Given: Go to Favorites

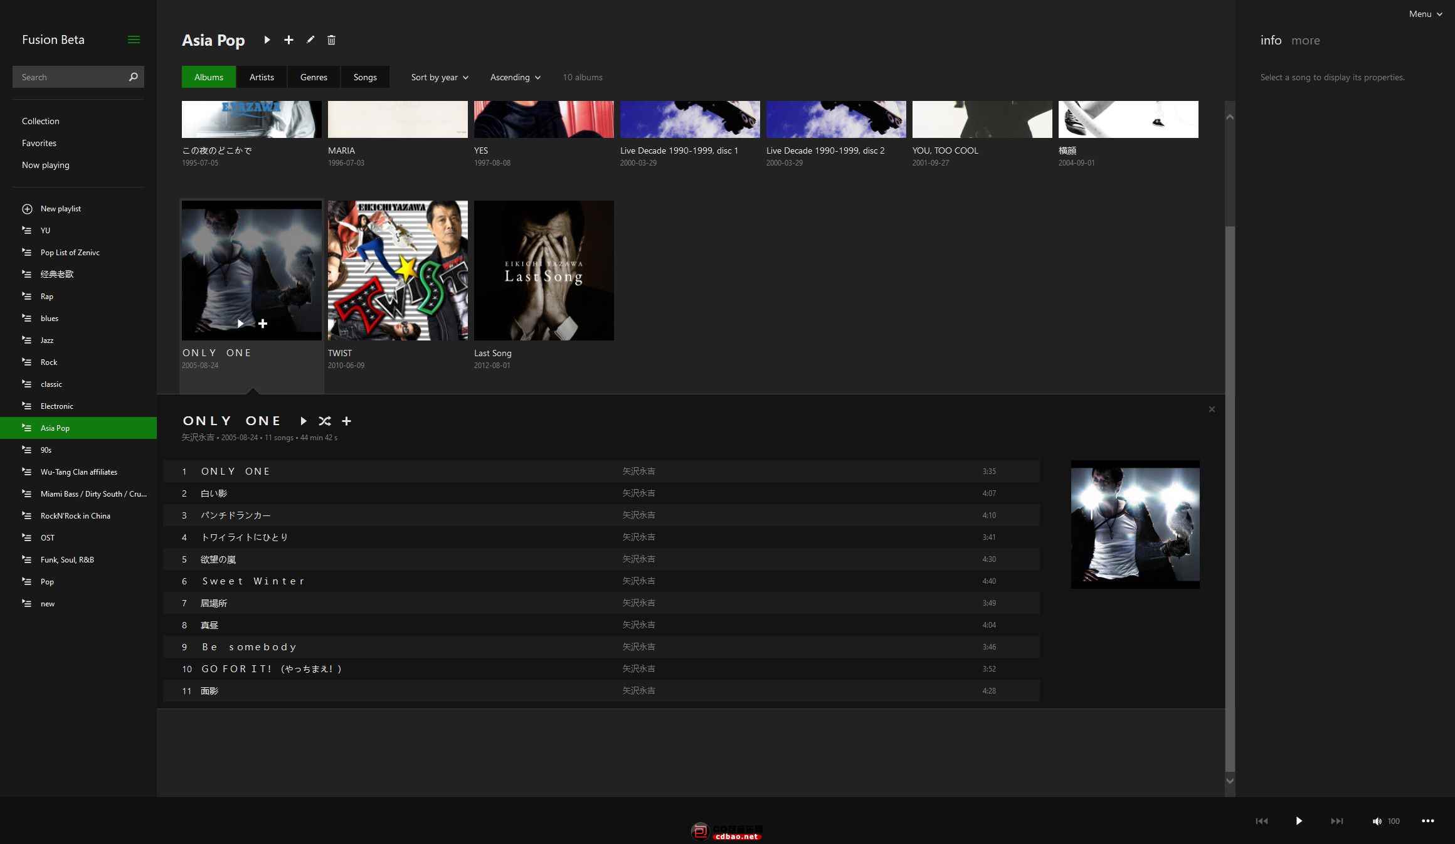Looking at the screenshot, I should 39,143.
